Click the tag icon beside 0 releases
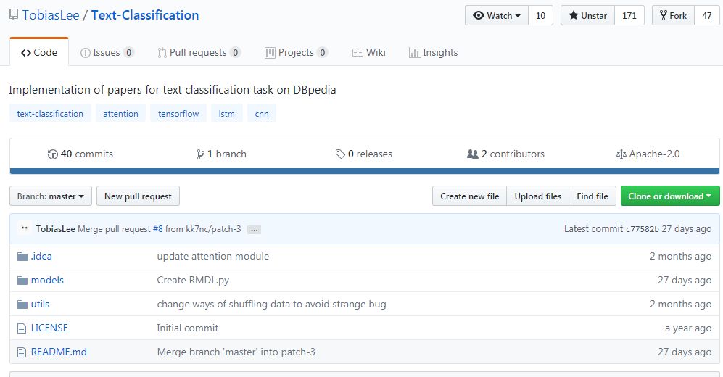This screenshot has height=377, width=723. (340, 154)
